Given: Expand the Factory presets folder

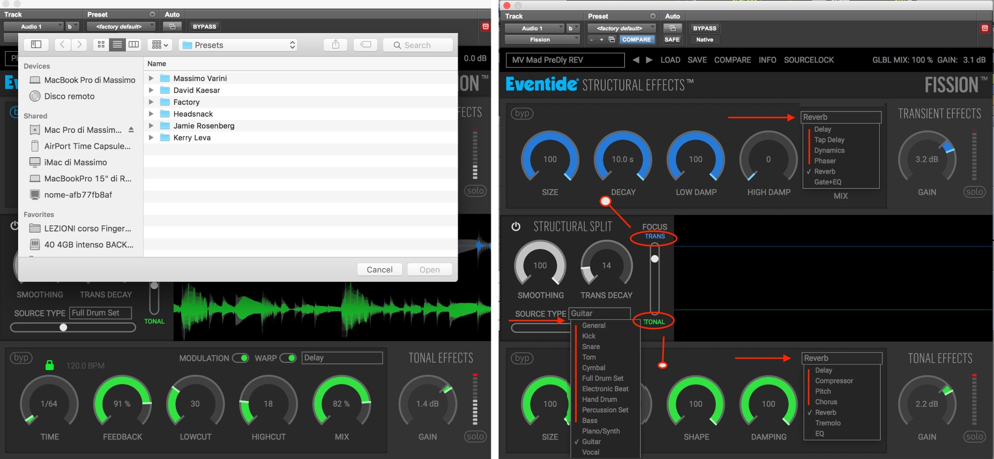Looking at the screenshot, I should point(151,102).
